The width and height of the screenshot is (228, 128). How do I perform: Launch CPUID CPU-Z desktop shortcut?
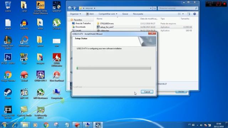40,76
